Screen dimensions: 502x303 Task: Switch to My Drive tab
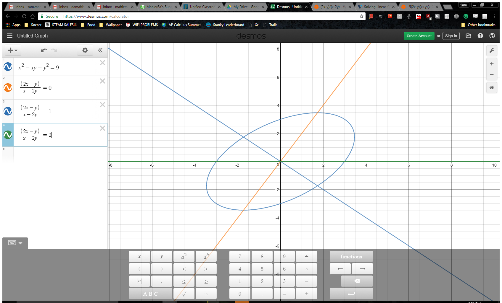(x=246, y=6)
